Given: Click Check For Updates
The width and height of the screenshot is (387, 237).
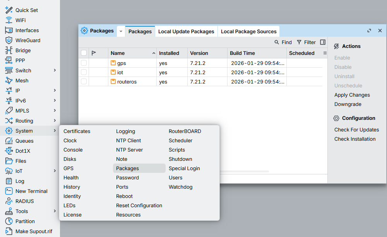Looking at the screenshot, I should click(356, 130).
